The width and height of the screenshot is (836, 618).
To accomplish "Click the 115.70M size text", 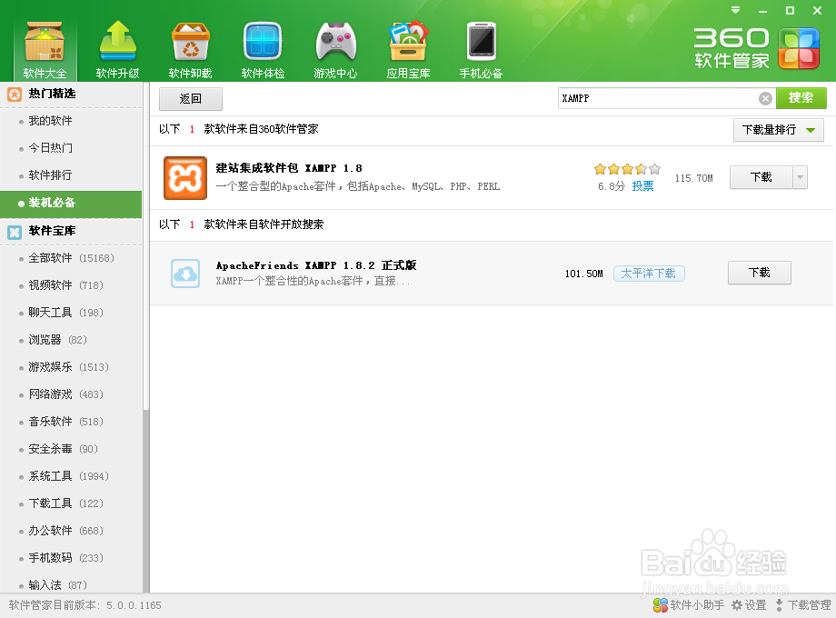I will click(x=693, y=178).
